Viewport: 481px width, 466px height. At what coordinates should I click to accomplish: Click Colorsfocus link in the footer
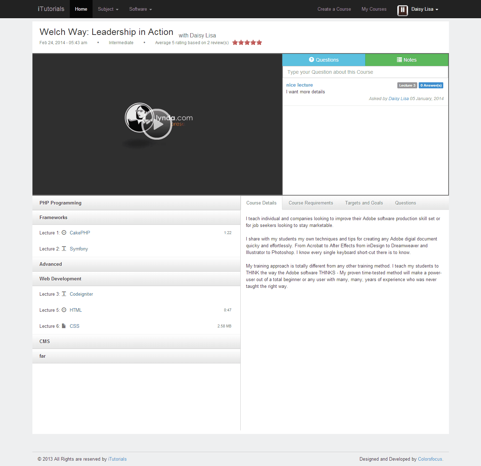tap(430, 459)
